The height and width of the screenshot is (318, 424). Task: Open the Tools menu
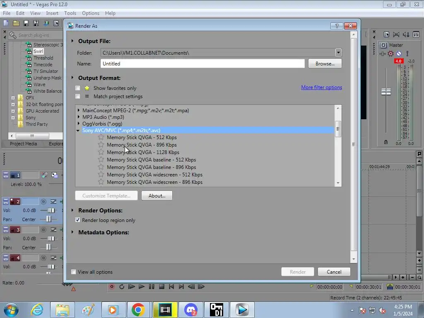click(70, 13)
